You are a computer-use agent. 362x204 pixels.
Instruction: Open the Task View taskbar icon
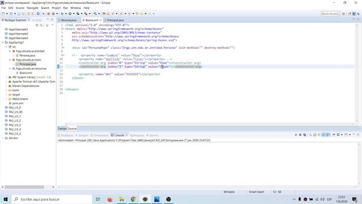98,199
